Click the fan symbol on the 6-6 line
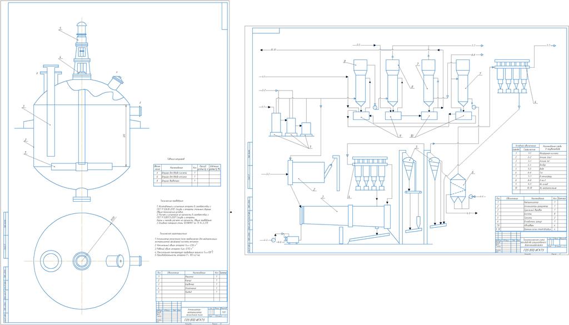Viewport: 569px width, 325px height. pyautogui.click(x=471, y=197)
